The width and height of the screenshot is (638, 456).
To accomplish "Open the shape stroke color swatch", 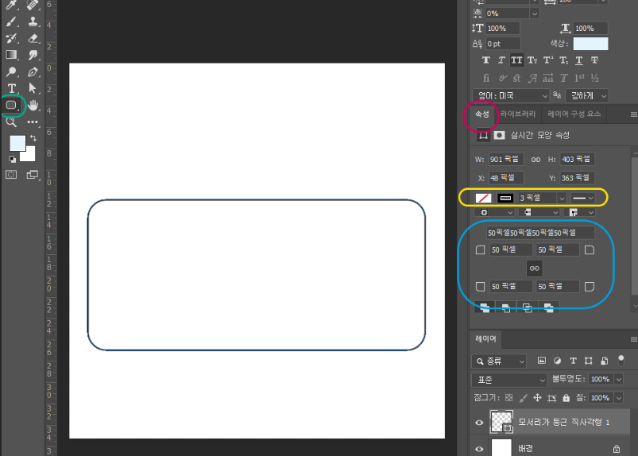I will (x=505, y=198).
